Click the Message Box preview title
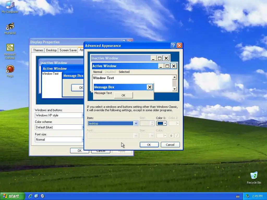Image resolution: width=267 pixels, height=200 pixels. click(104, 87)
